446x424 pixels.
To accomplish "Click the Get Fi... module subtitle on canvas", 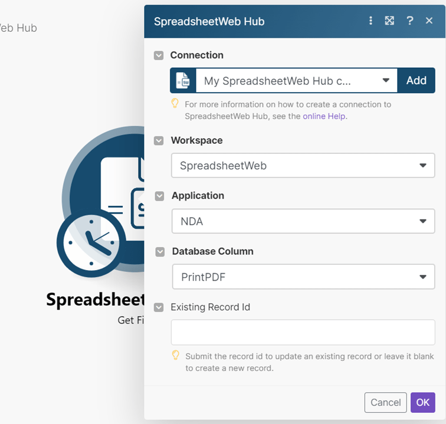I will point(131,320).
